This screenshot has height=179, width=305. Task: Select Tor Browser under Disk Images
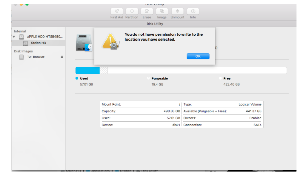coord(36,57)
